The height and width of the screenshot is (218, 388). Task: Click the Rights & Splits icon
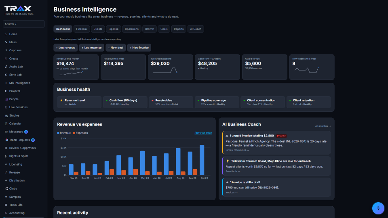pyautogui.click(x=6, y=156)
